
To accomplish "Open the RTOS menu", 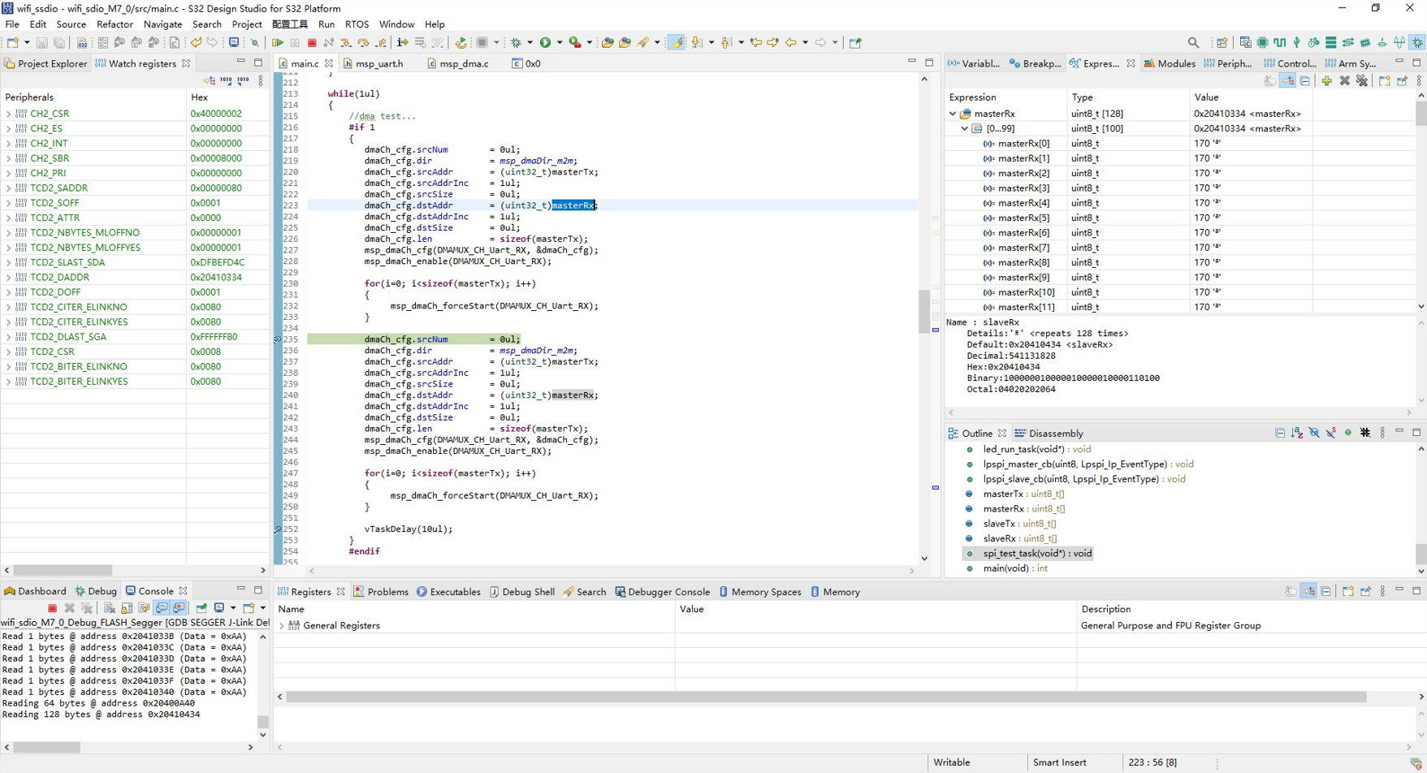I will 357,24.
